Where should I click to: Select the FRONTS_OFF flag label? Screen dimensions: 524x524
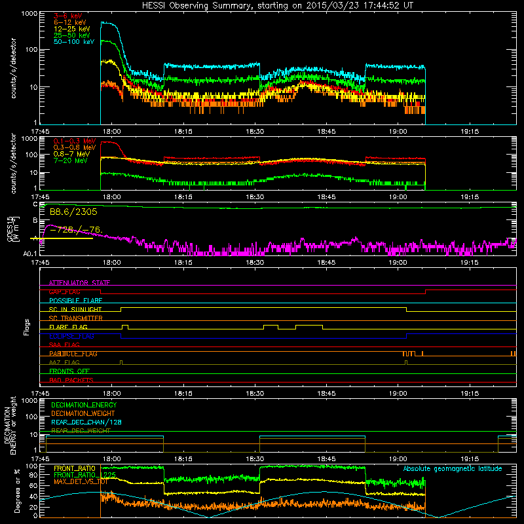click(x=69, y=371)
